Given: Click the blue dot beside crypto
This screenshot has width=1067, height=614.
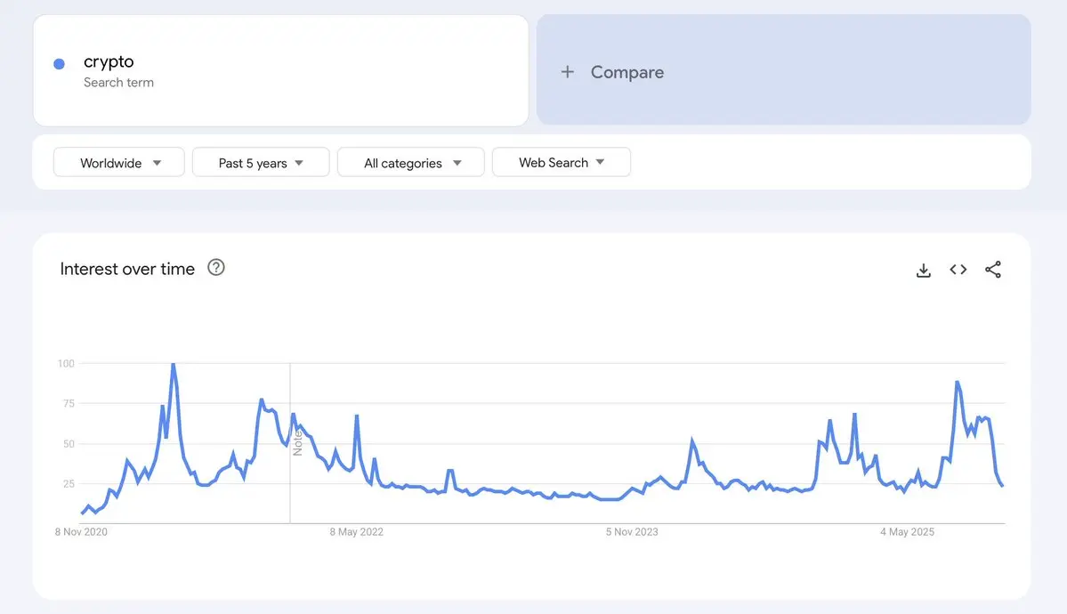Looking at the screenshot, I should point(59,64).
